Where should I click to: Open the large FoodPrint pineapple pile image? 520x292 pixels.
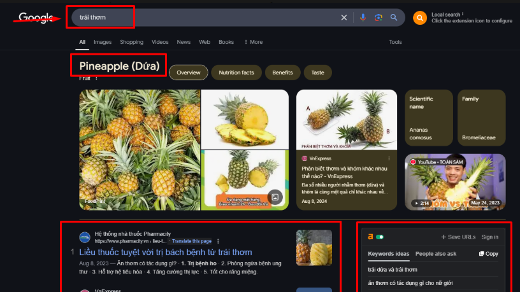point(140,149)
